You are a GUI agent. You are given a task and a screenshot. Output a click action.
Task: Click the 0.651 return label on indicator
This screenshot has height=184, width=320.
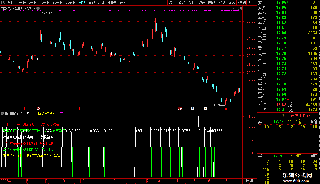(140, 131)
